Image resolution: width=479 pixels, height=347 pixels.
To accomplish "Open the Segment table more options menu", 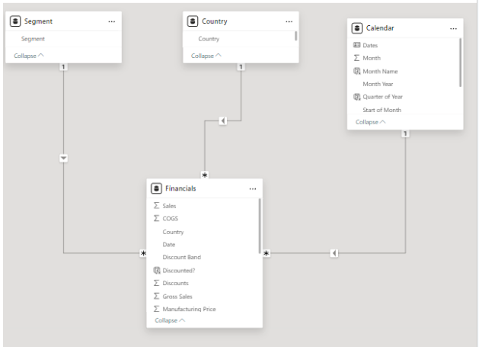I will 112,21.
